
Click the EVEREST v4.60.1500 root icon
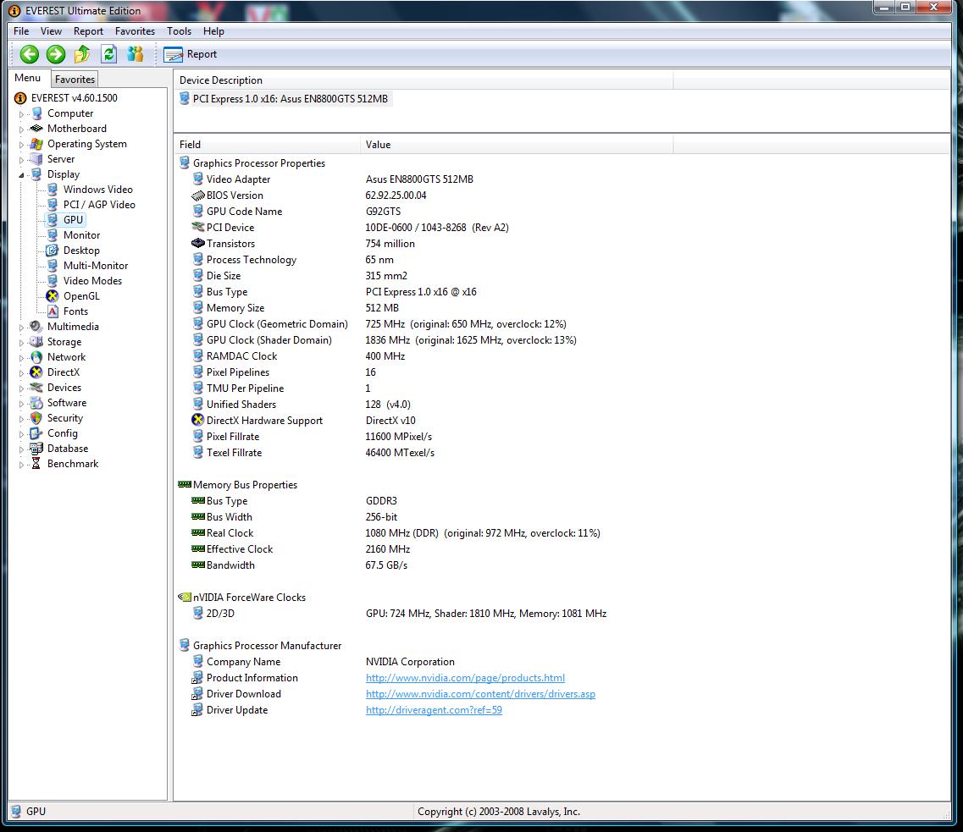pyautogui.click(x=20, y=98)
